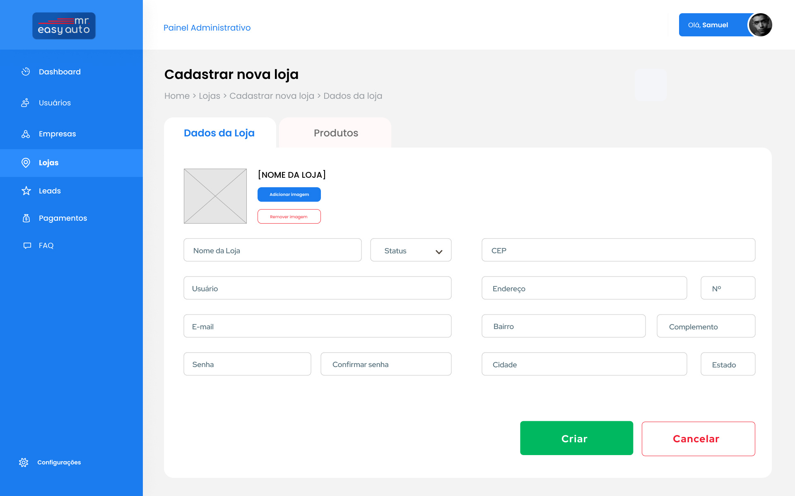
Task: Click the Adicionar imagem button
Action: pos(289,194)
